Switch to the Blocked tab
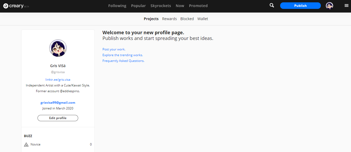This screenshot has width=351, height=152. point(187,19)
